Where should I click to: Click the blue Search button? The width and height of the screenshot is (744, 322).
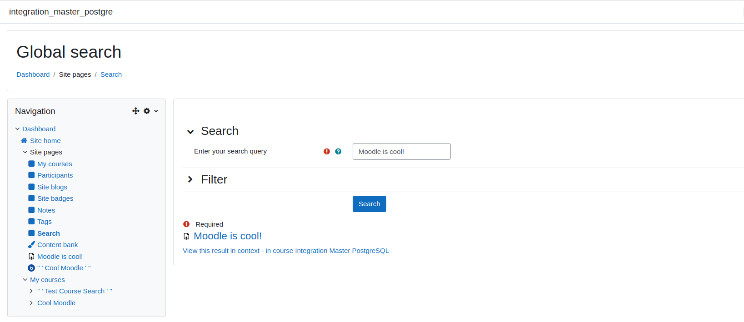pyautogui.click(x=370, y=204)
